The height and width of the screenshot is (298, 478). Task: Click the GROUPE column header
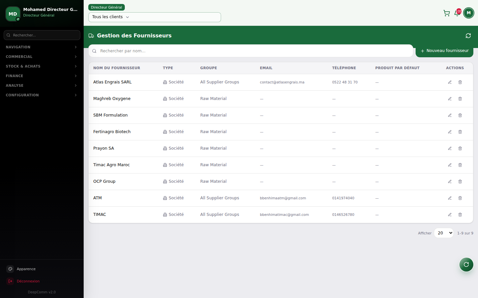[x=208, y=68]
